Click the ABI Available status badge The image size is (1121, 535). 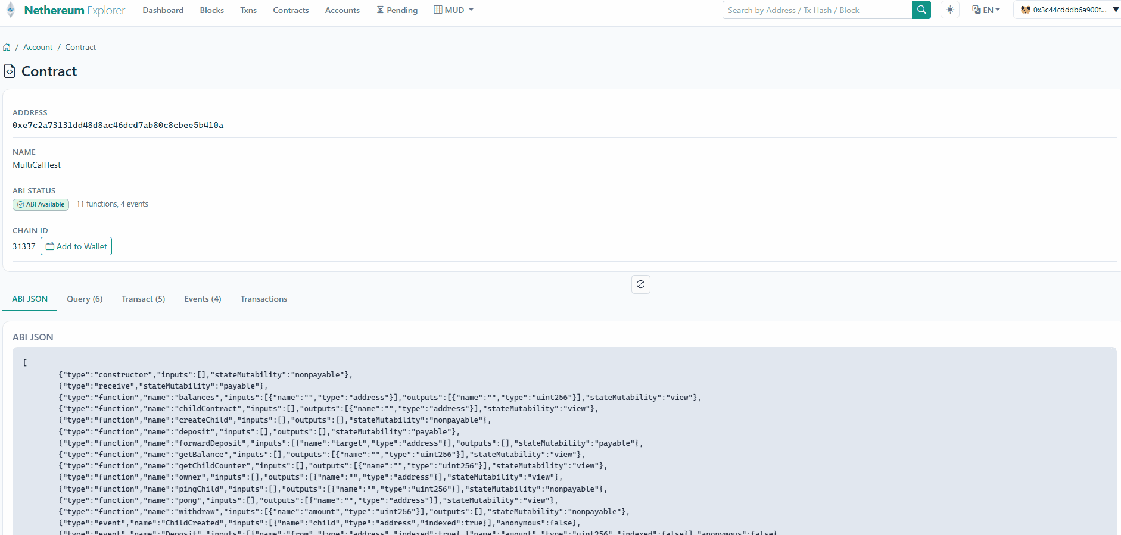41,205
